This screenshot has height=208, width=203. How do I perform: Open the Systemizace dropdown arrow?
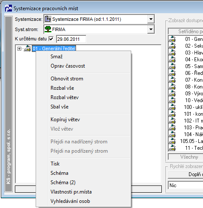tap(151, 19)
